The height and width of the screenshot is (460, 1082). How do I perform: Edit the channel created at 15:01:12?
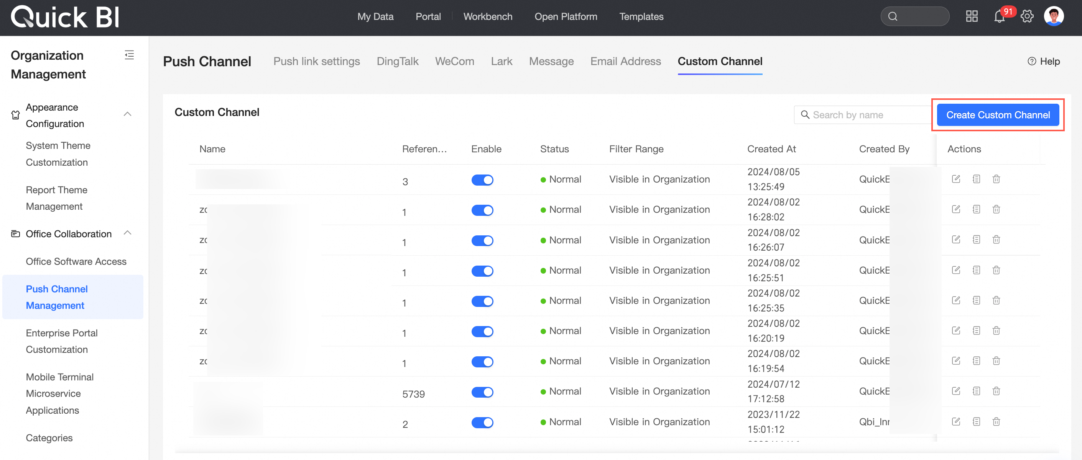point(955,421)
